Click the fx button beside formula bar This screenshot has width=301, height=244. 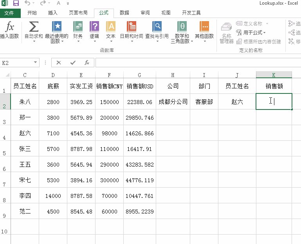click(87, 63)
